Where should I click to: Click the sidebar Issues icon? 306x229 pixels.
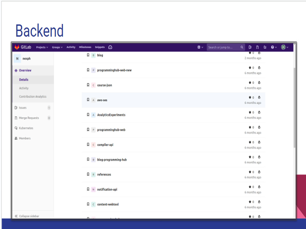(16, 108)
